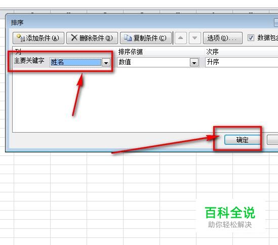Open the 升序 order combo box

pos(242,62)
